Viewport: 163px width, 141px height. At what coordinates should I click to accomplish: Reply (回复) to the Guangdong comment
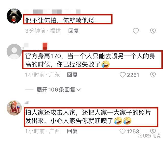point(72,75)
